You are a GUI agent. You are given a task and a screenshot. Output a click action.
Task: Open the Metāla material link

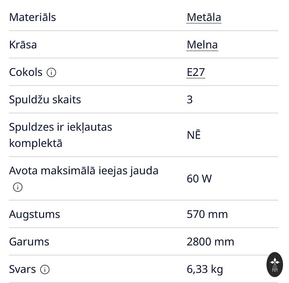204,17
